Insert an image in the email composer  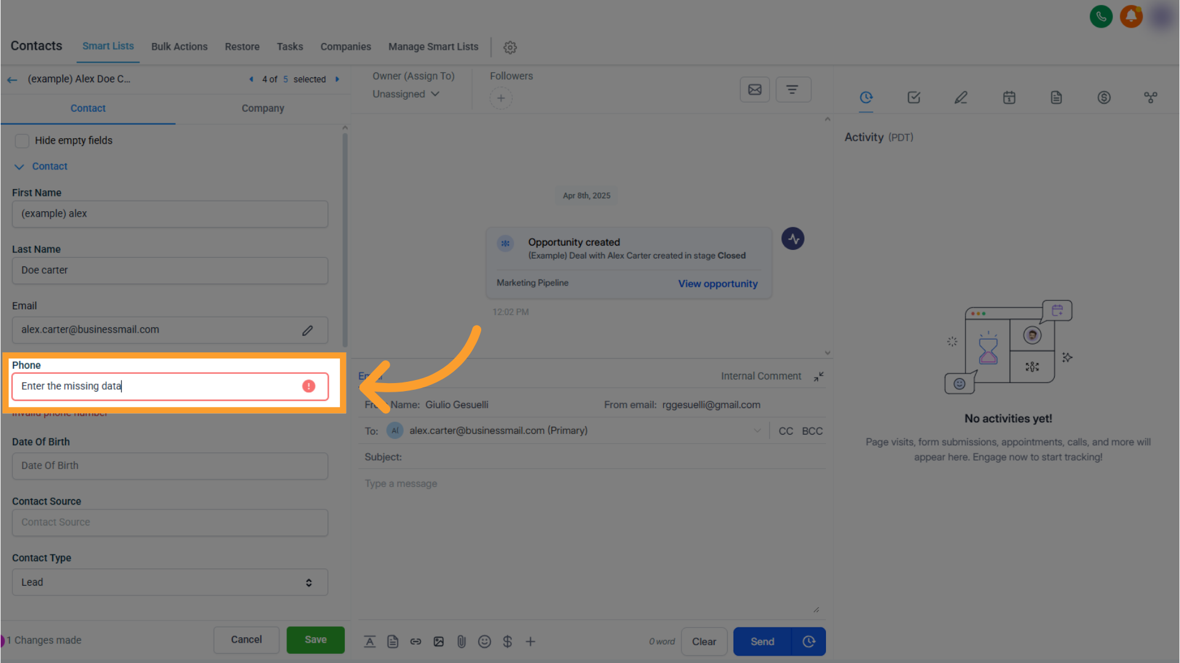point(438,642)
